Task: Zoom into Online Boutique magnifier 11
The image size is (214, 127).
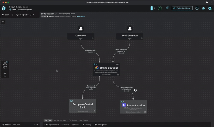Action: [95, 64]
